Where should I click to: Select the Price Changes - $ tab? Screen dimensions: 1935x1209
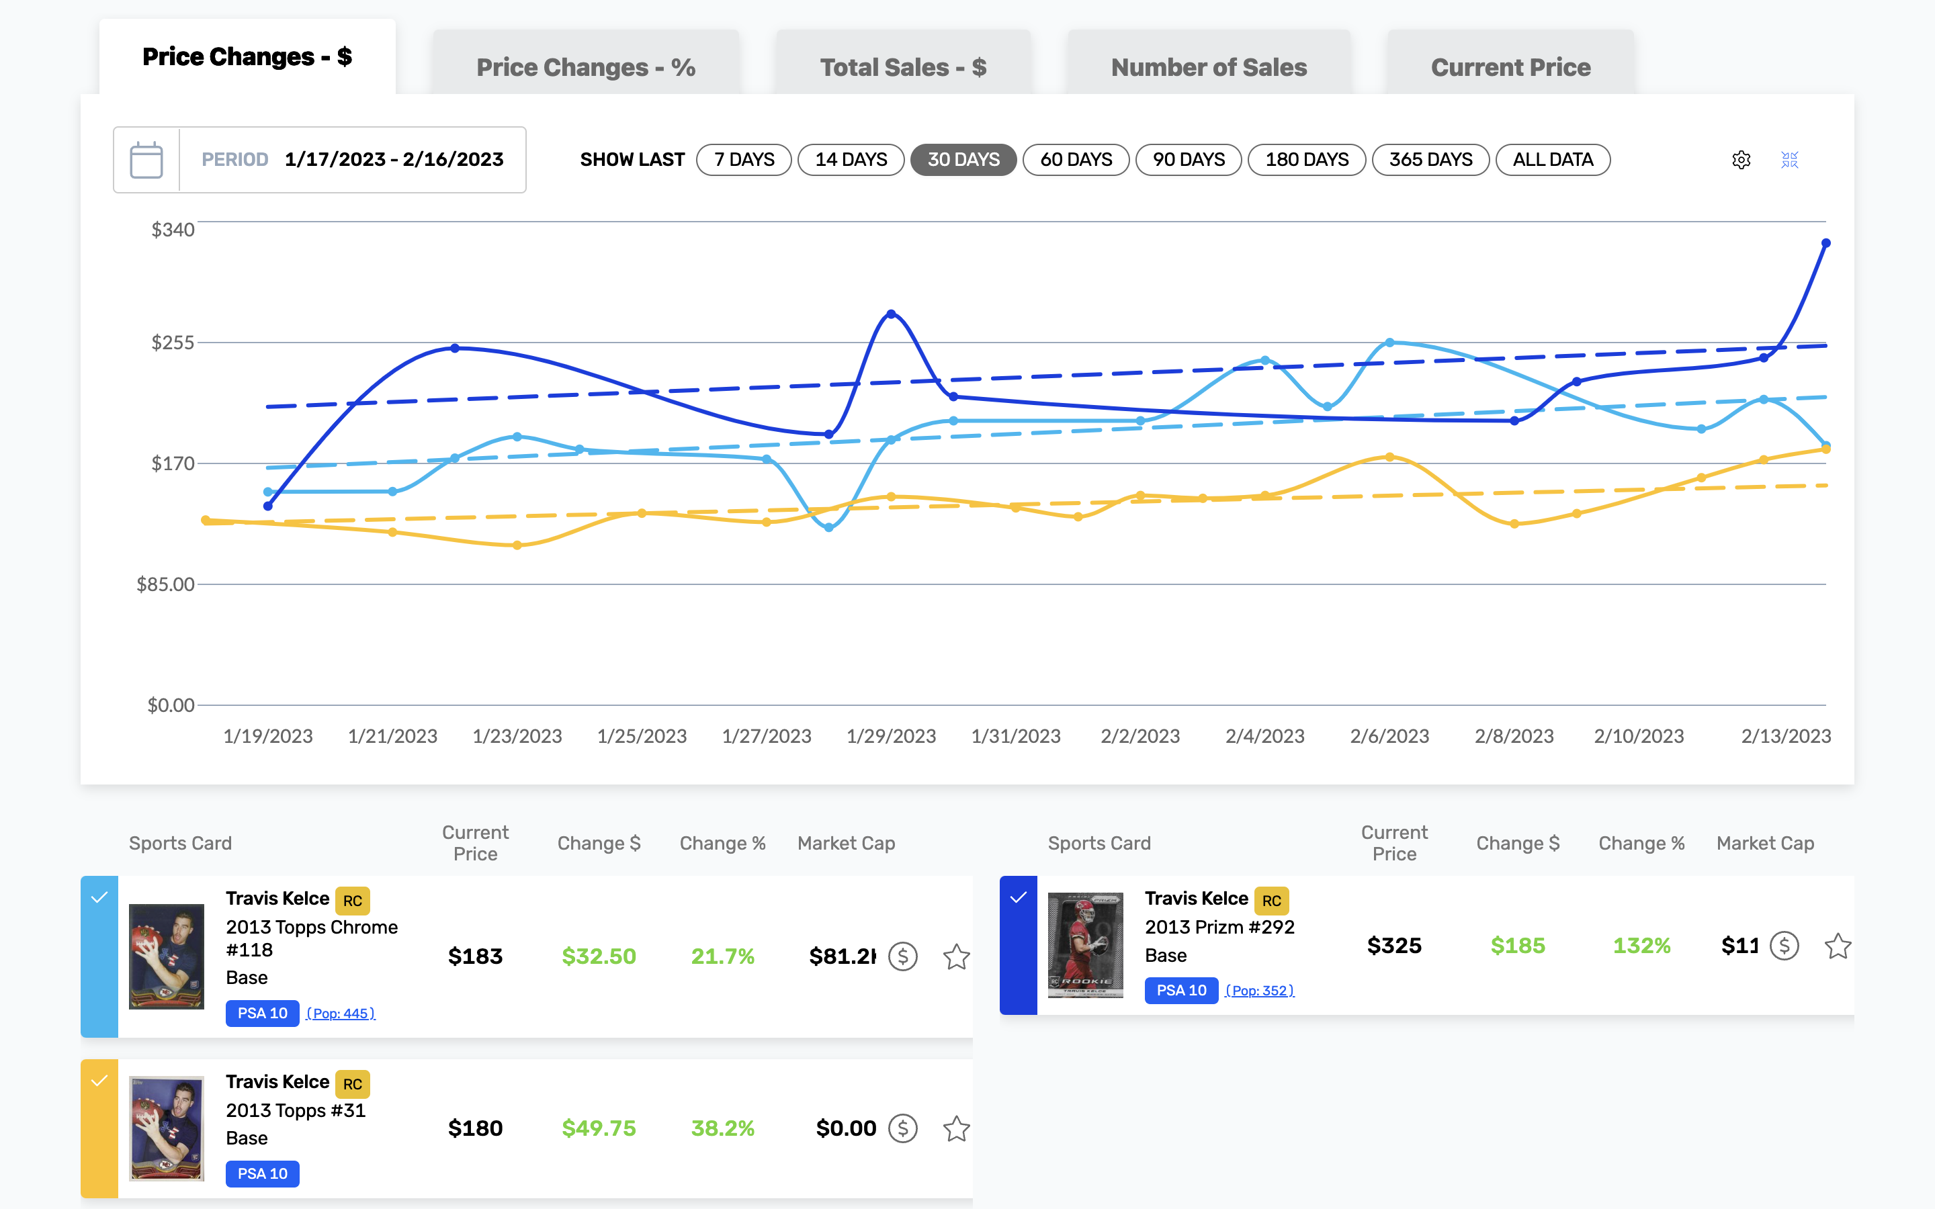247,57
